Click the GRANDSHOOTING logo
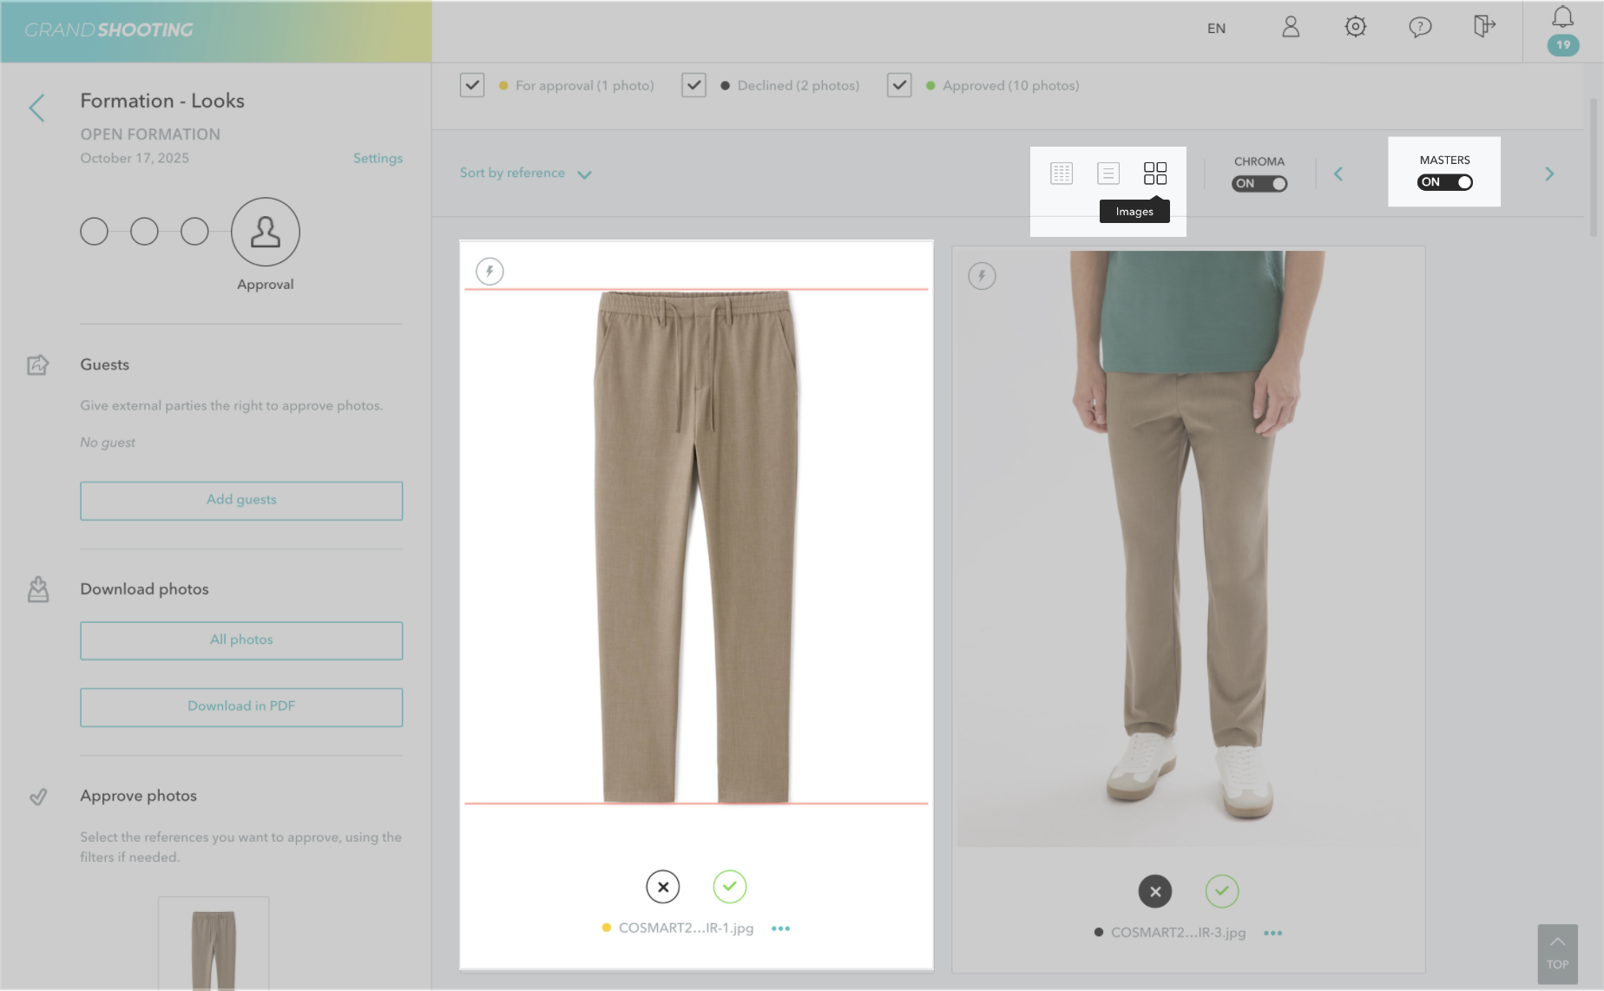The image size is (1604, 991). coord(108,30)
